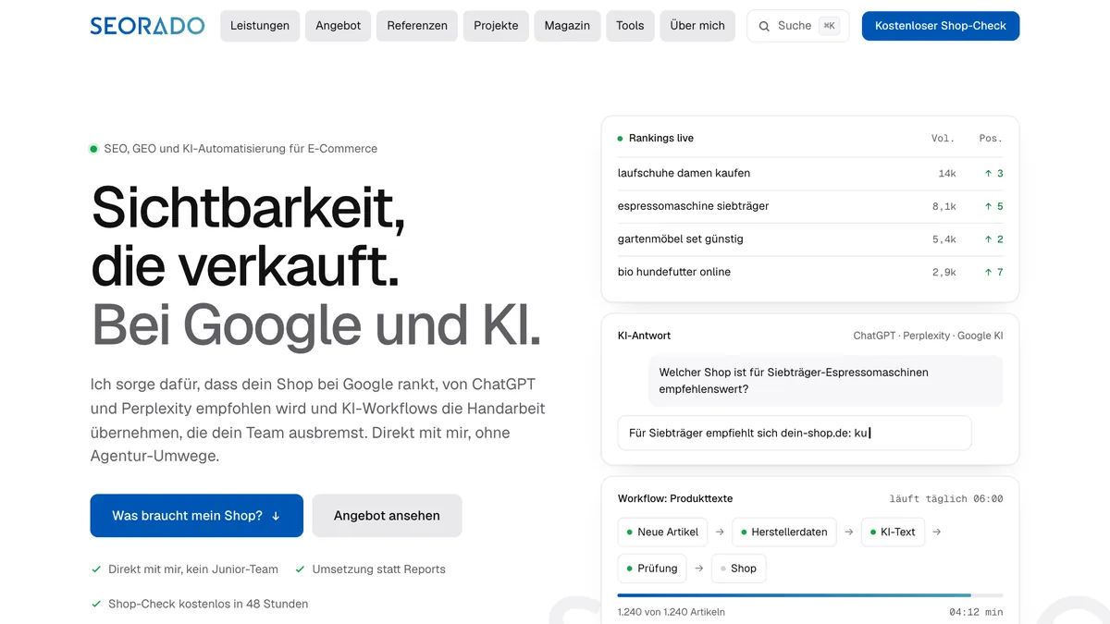The image size is (1110, 624).
Task: Click ChatGPT · Perplexity · Google KI label
Action: point(928,336)
